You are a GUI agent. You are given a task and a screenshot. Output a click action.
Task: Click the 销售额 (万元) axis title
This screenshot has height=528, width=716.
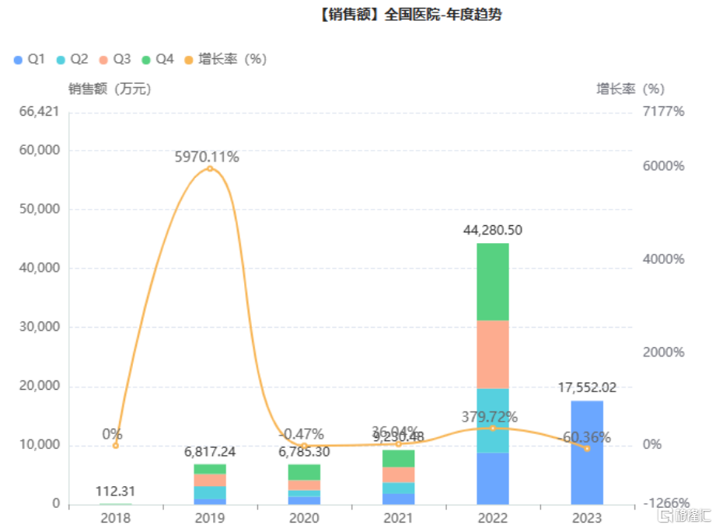coord(110,89)
